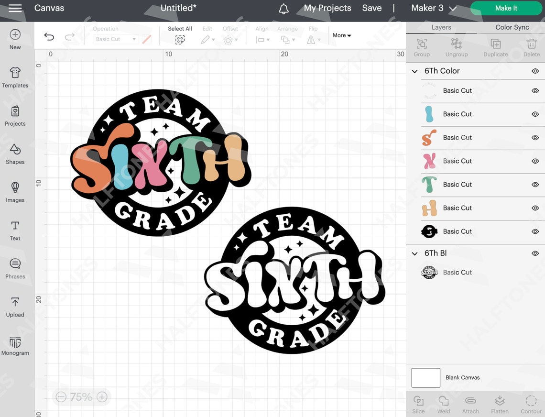Click the Blank Canvas color swatch
This screenshot has height=417, width=545.
425,377
